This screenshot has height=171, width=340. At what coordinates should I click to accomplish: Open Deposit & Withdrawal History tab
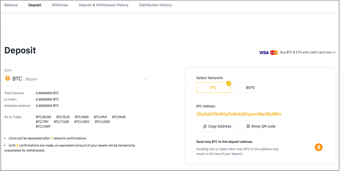[x=104, y=5]
